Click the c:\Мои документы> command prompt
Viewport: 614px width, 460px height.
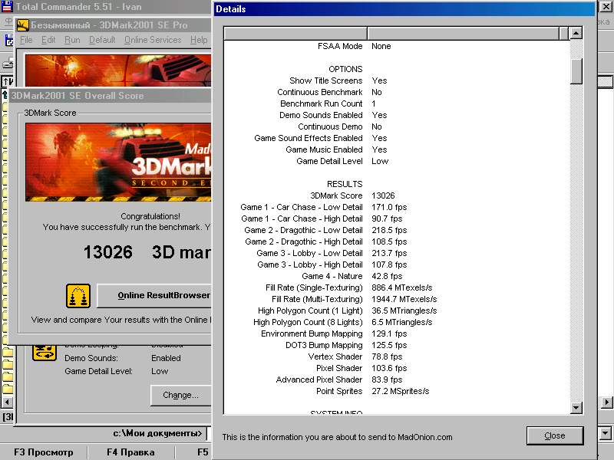157,433
